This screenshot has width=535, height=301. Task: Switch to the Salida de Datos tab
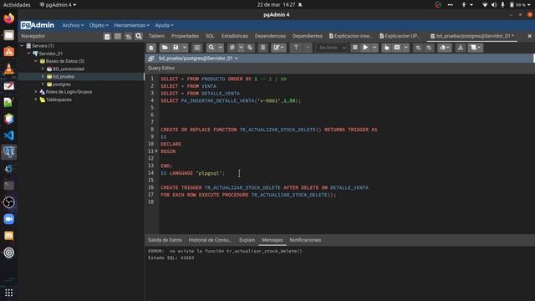point(165,240)
